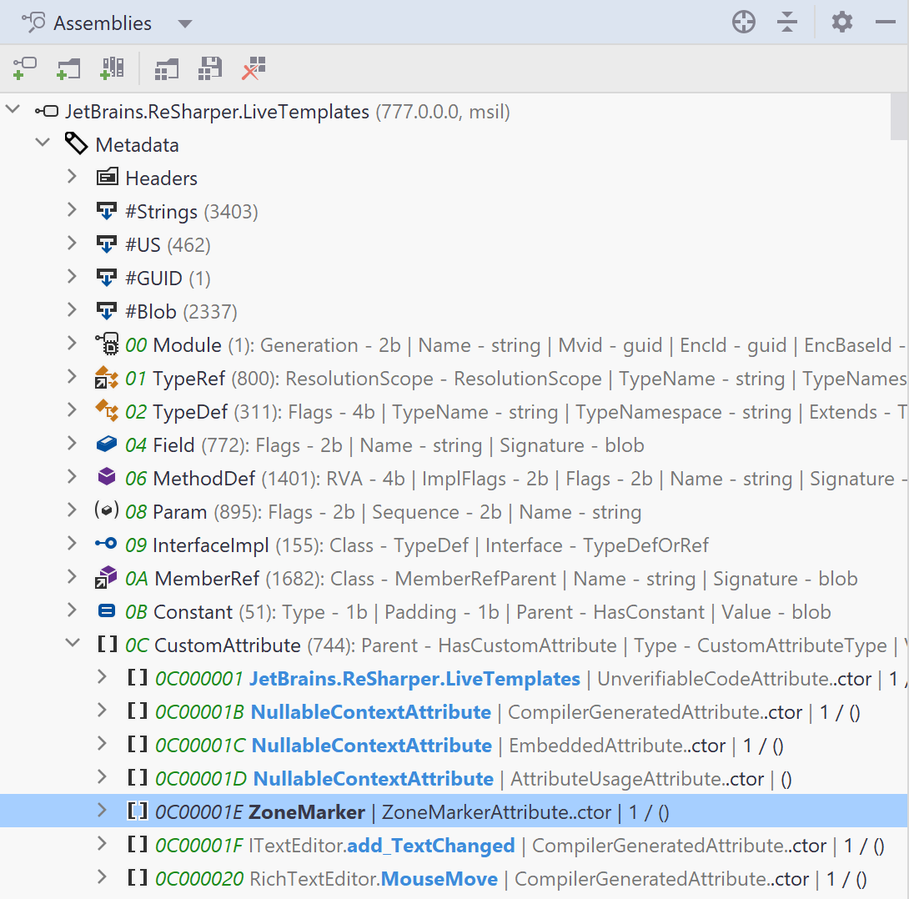Select the 0C000020 RichTextEditor.MouseMove row
Image resolution: width=909 pixels, height=899 pixels.
pyautogui.click(x=454, y=878)
